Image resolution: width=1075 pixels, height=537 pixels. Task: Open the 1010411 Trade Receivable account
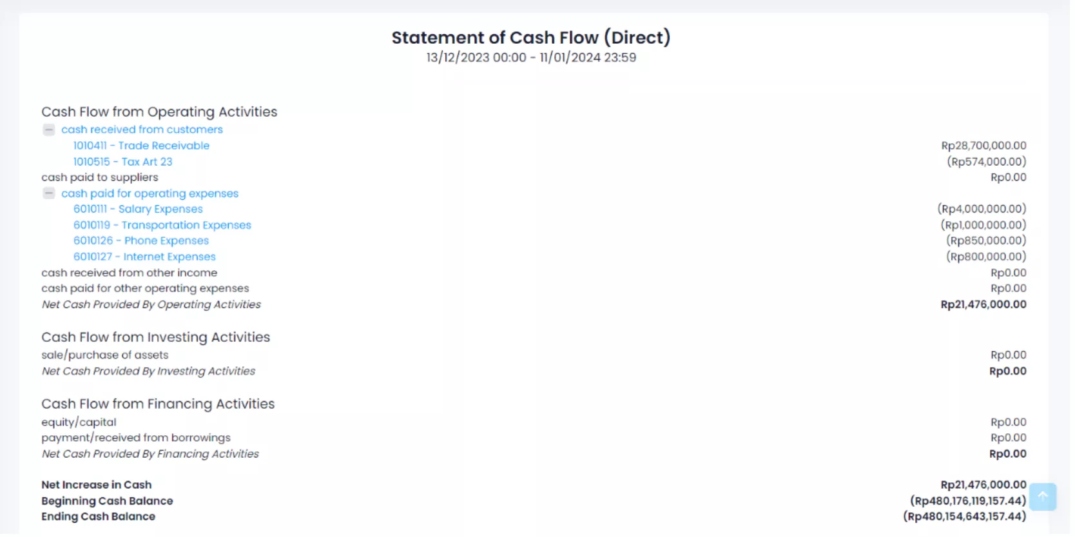pyautogui.click(x=141, y=146)
